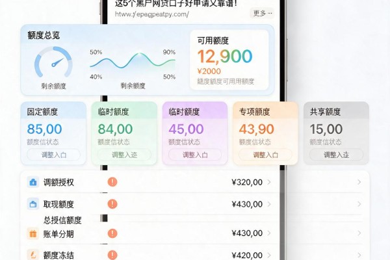Open outermost chevron on 取现额度 row
Image resolution: width=390 pixels, height=260 pixels.
coord(359,204)
